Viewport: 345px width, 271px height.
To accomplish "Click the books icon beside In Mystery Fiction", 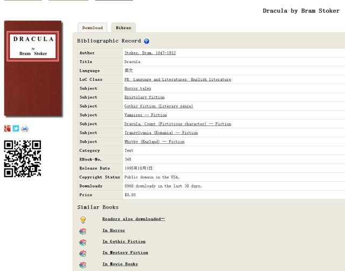I will [x=82, y=253].
